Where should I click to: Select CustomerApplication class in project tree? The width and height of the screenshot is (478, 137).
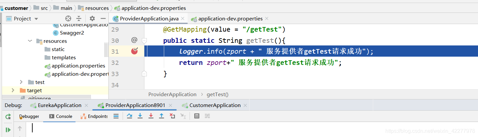tap(81, 25)
